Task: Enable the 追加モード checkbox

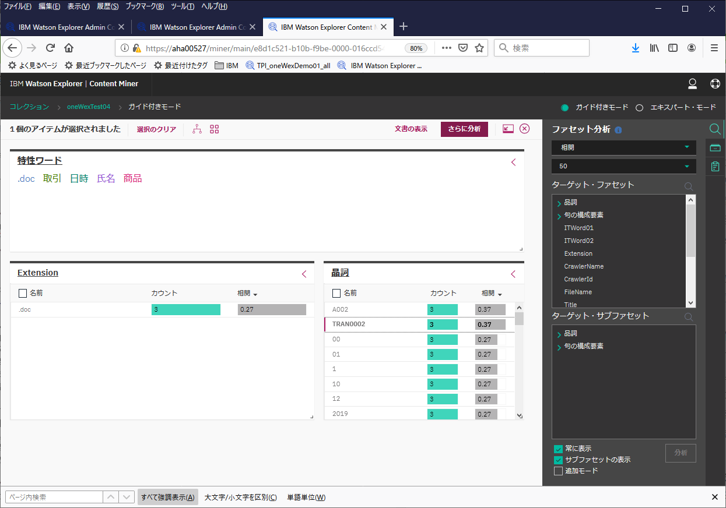Action: 558,471
